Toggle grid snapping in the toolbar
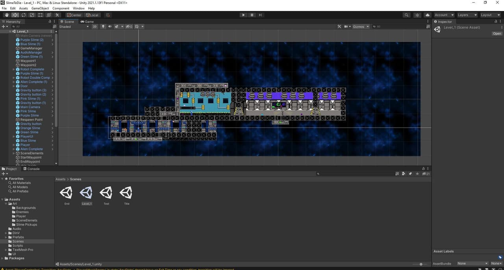 click(107, 15)
